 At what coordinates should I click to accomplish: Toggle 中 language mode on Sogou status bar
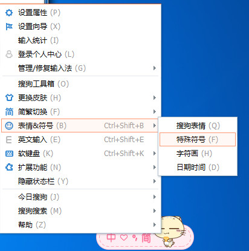click(x=111, y=238)
